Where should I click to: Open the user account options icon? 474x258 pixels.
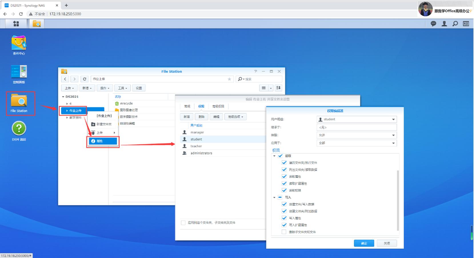pyautogui.click(x=444, y=24)
